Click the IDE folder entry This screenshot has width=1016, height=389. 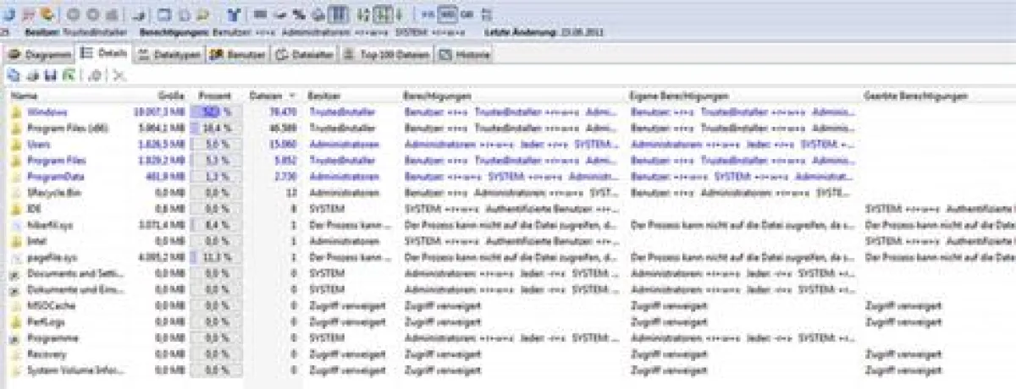click(x=35, y=209)
